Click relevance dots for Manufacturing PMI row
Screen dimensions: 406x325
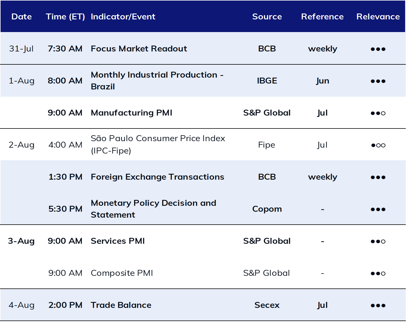[x=378, y=113]
